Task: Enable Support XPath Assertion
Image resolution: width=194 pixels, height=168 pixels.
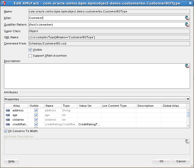Action: click(x=30, y=56)
